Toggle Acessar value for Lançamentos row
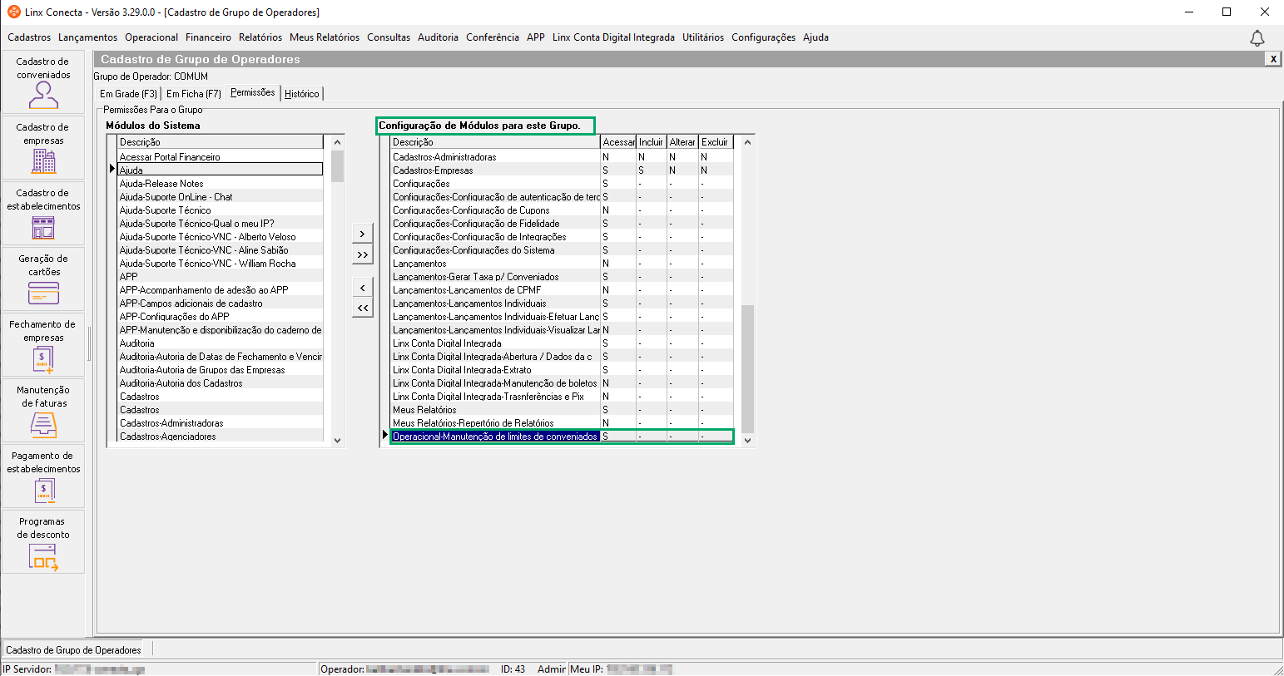 pos(617,264)
